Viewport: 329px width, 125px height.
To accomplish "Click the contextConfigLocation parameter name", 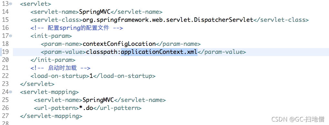I will [x=119, y=44].
